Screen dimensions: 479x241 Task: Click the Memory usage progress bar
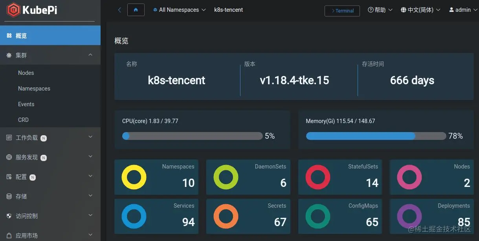pos(376,136)
